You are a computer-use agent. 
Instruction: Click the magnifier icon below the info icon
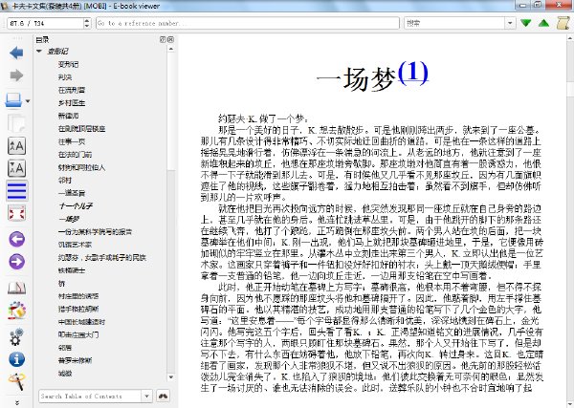click(16, 381)
